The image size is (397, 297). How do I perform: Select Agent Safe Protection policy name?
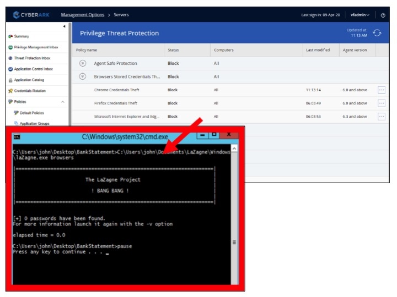click(x=115, y=63)
